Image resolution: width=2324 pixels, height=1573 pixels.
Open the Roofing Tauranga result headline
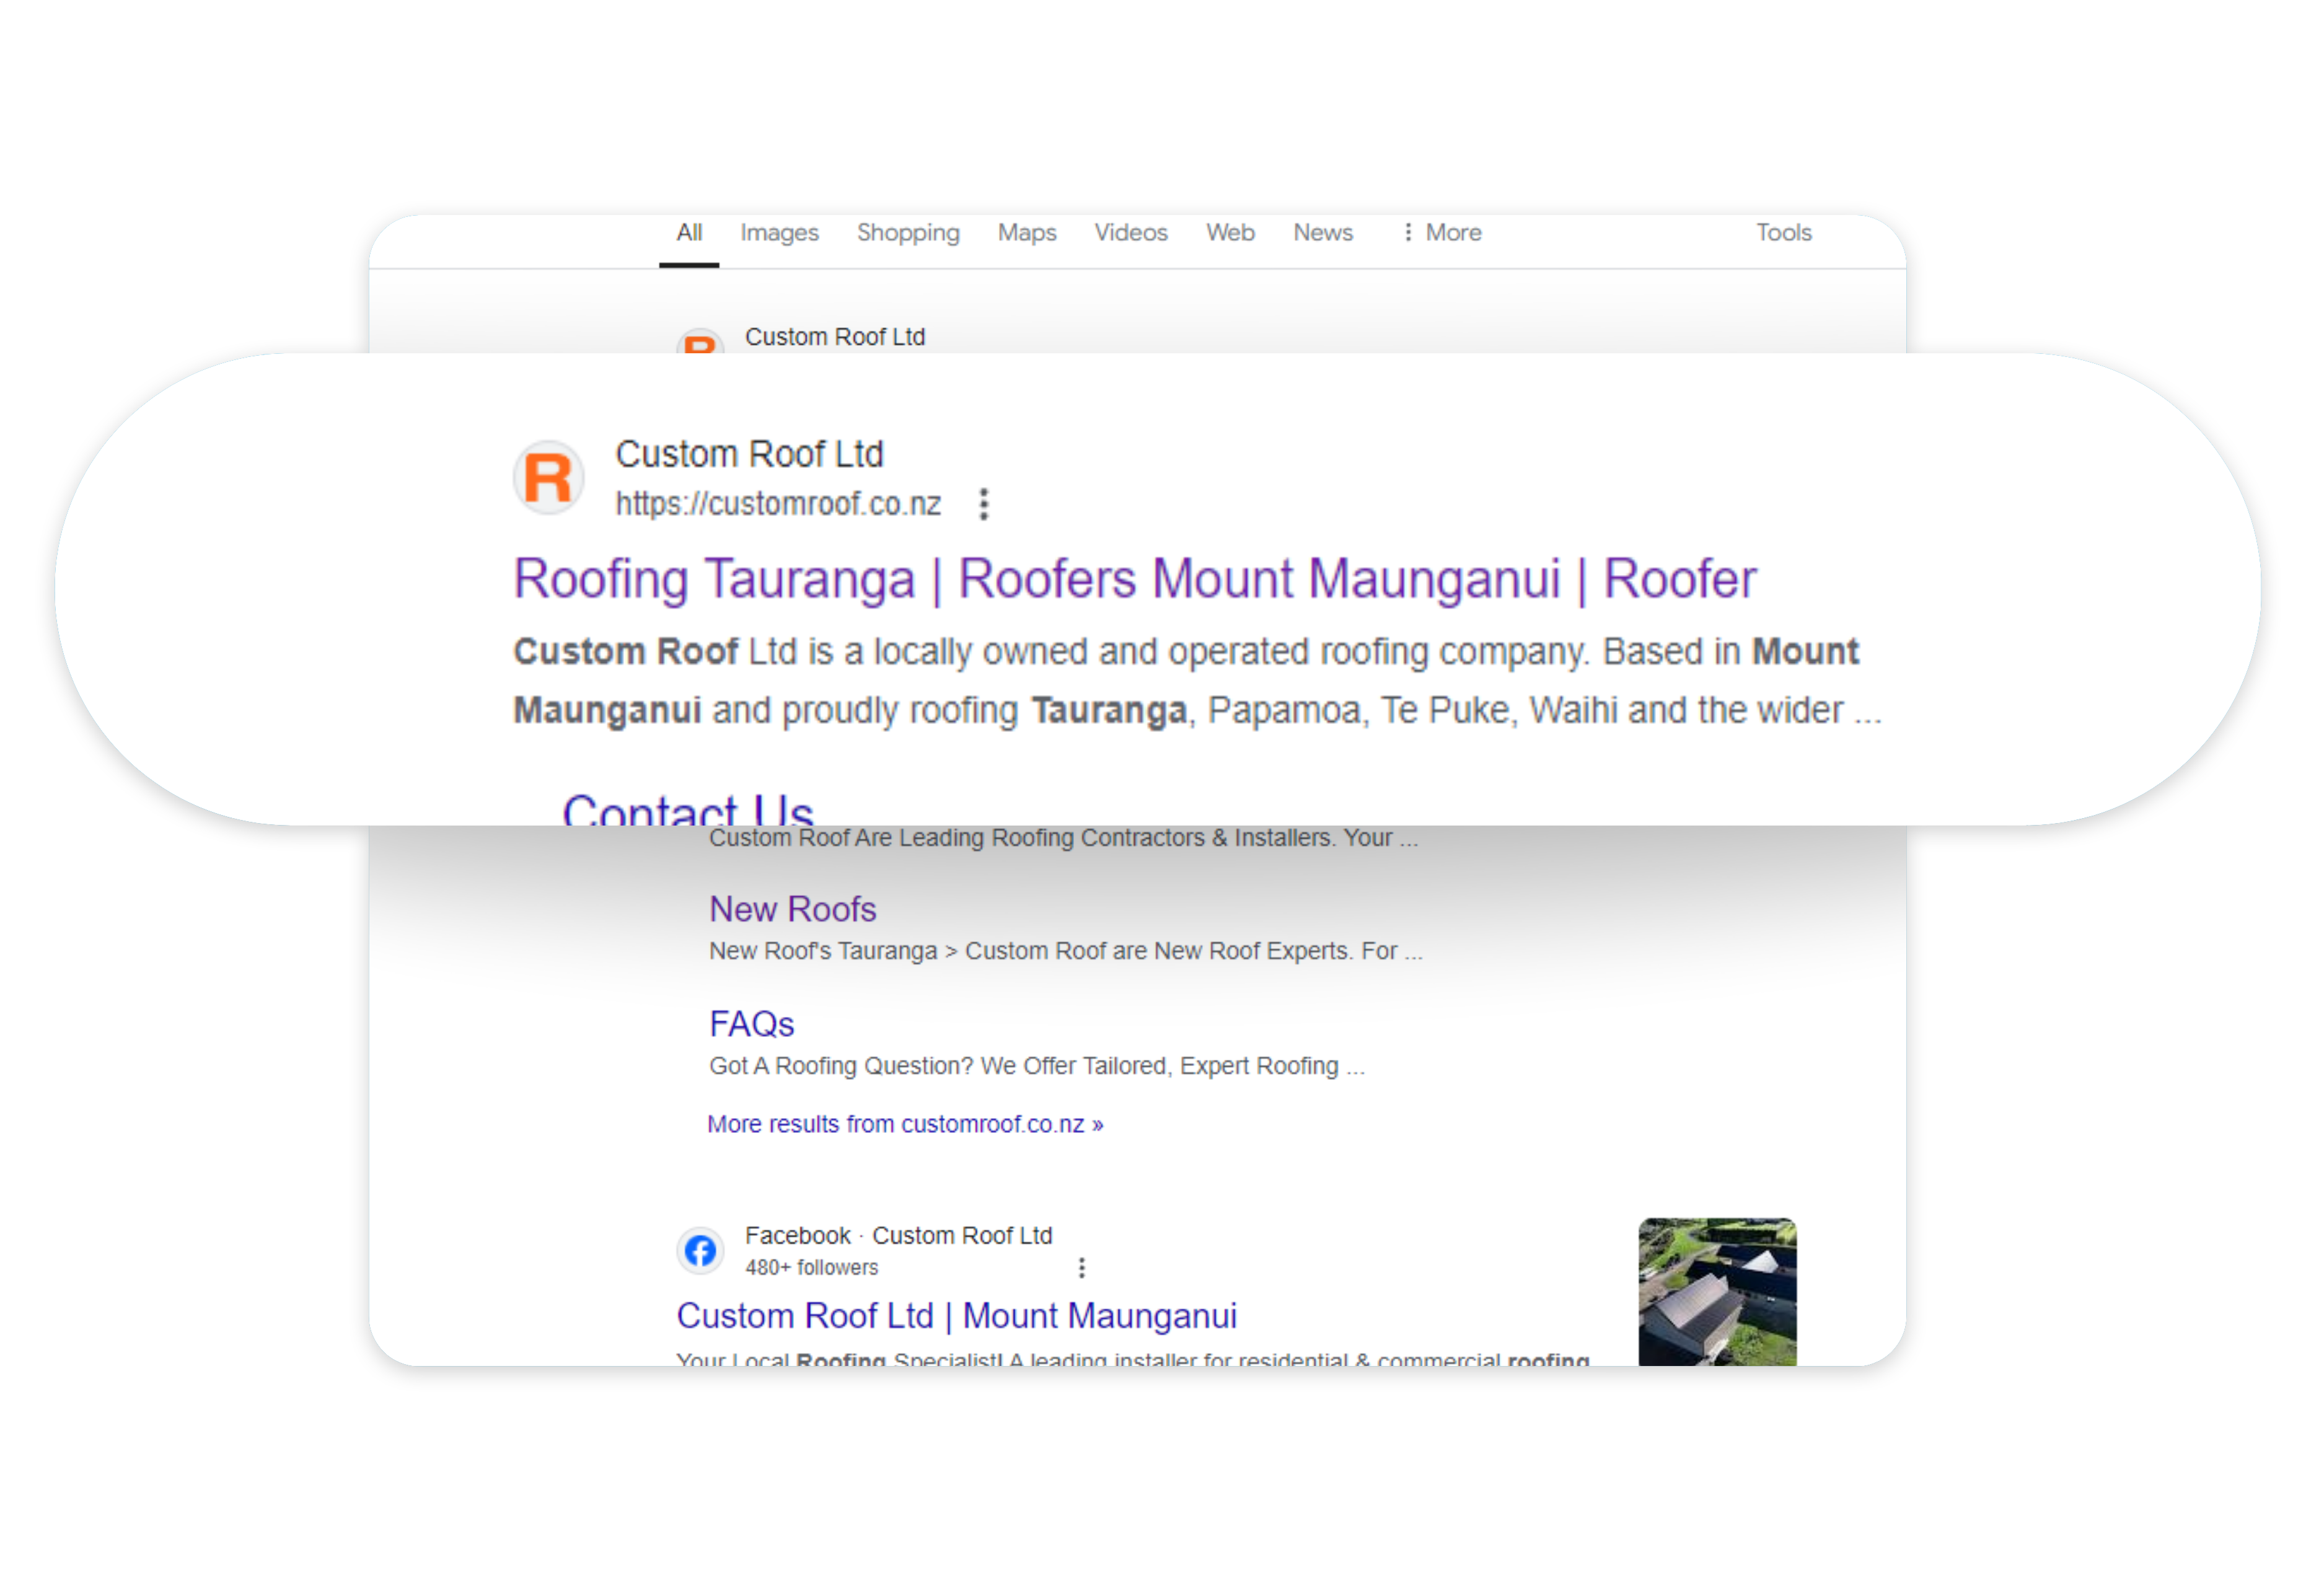point(1135,579)
